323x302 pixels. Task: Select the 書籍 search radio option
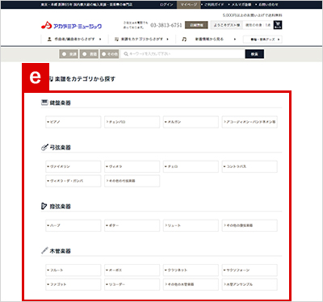pos(89,54)
